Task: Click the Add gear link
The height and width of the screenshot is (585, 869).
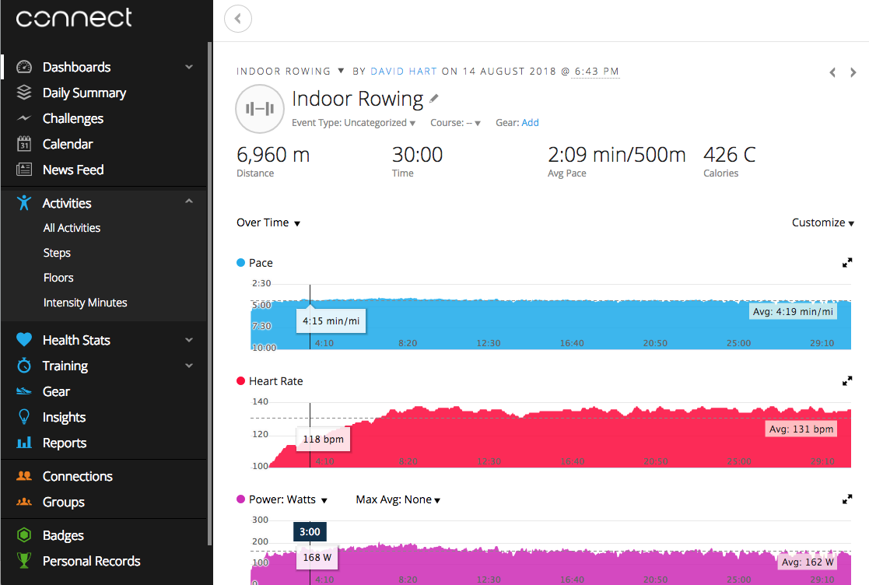Action: [x=530, y=123]
